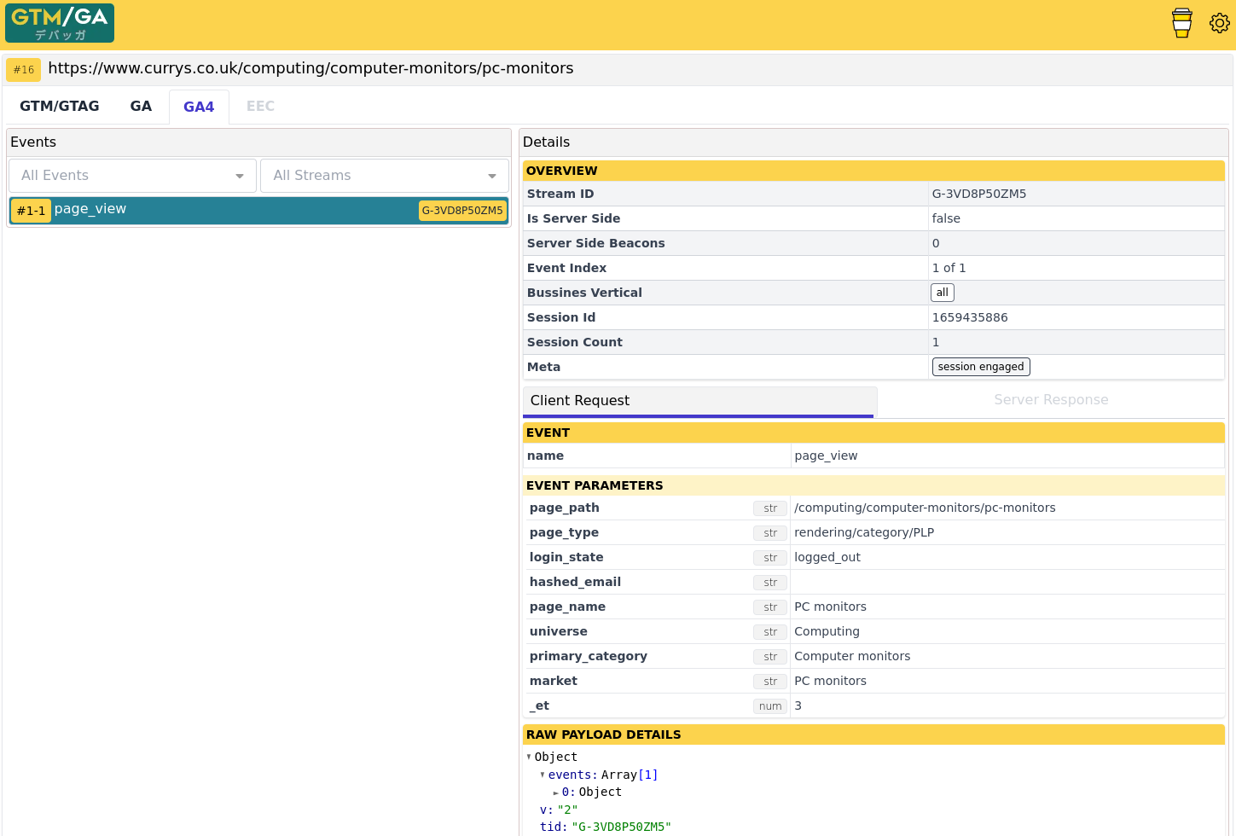Select the #1-1 page_view event row
This screenshot has height=836, width=1236.
258,211
